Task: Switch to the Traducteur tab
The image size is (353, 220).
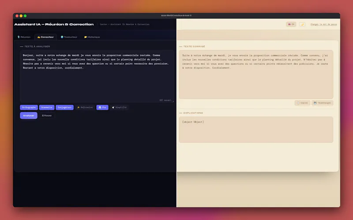Action: 69,37
